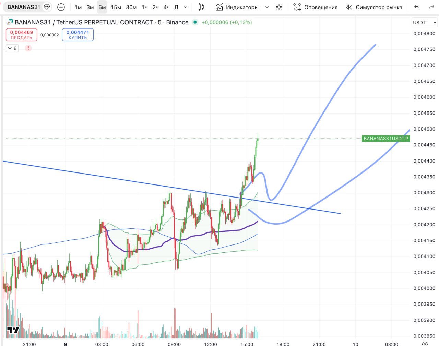This screenshot has width=439, height=346.
Task: Select the 1ч timeframe
Action: 145,7
